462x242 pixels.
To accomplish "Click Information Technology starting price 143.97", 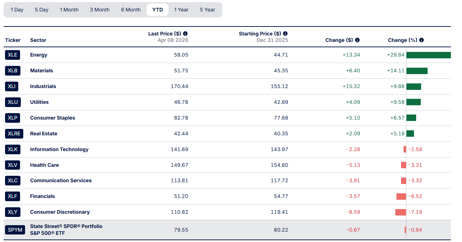I will point(279,149).
